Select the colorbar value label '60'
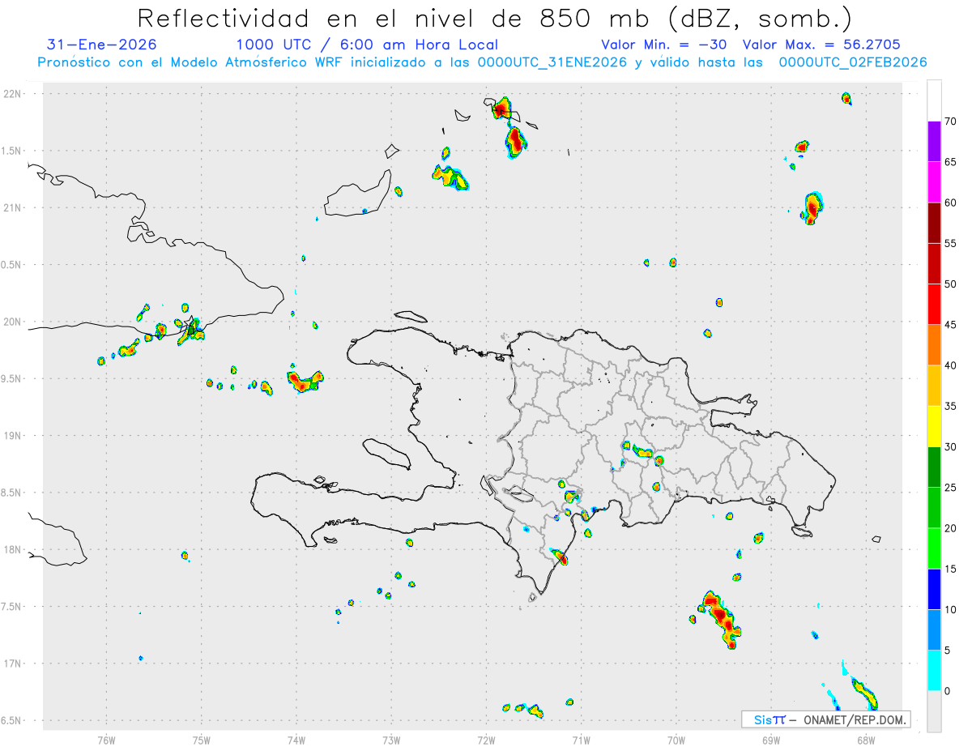Viewport: 972px width, 751px height. tap(951, 203)
